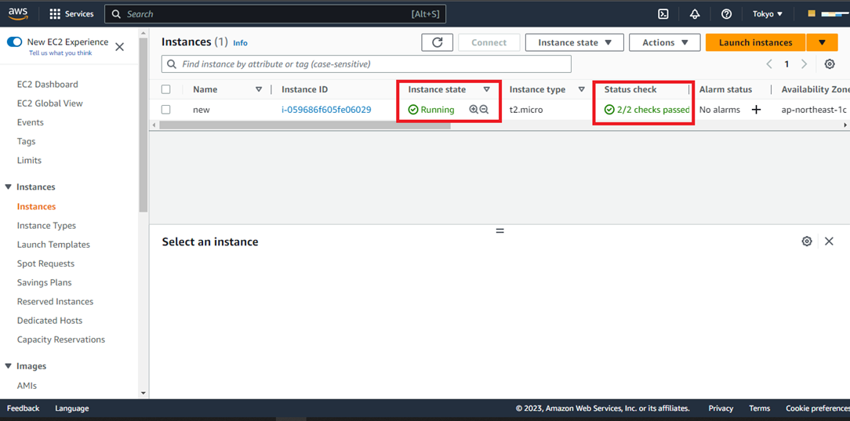Launch the CloudShell terminal icon
850x421 pixels.
click(663, 14)
